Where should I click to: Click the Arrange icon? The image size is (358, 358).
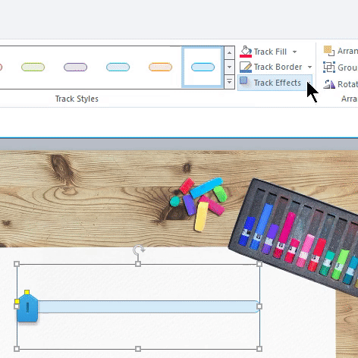329,51
